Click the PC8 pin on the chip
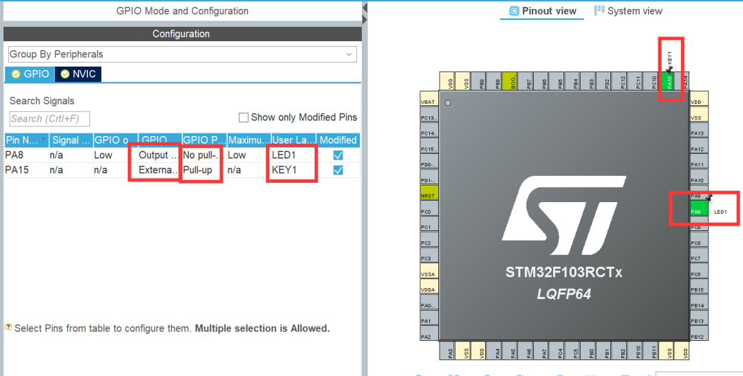The width and height of the screenshot is (743, 376). pyautogui.click(x=699, y=240)
